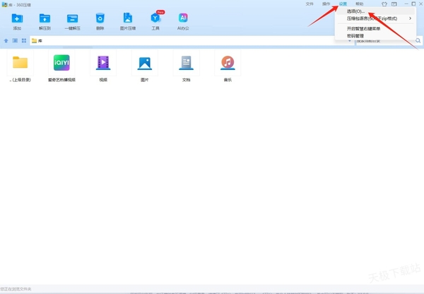Switch to large icon grid view
Screen dimensions: 424x294
(23, 41)
